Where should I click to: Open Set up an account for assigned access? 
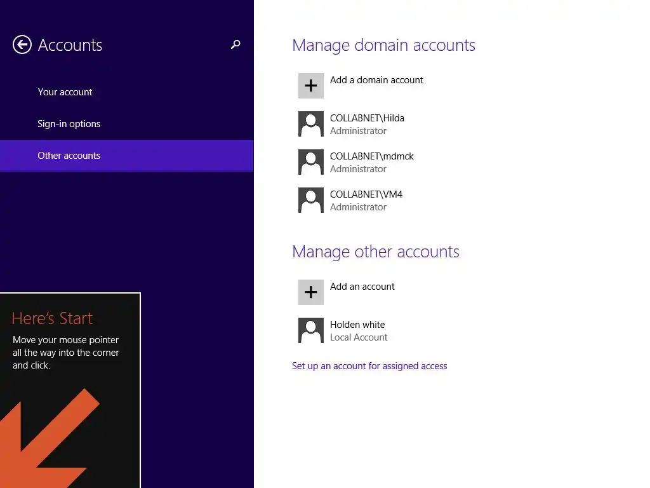point(369,366)
